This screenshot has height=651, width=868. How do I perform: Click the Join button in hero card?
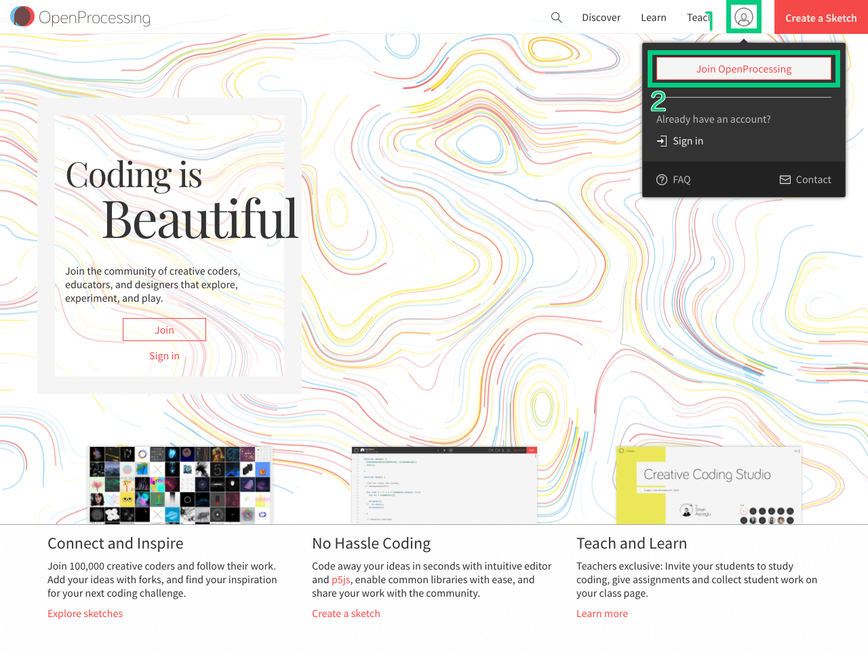164,330
